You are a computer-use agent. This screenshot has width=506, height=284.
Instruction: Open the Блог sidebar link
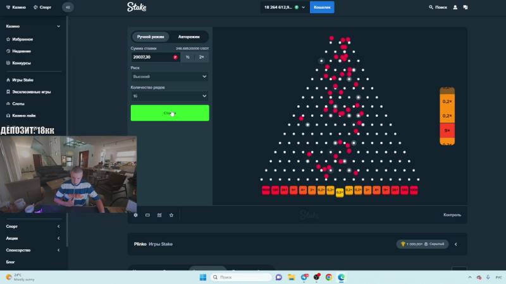10,262
